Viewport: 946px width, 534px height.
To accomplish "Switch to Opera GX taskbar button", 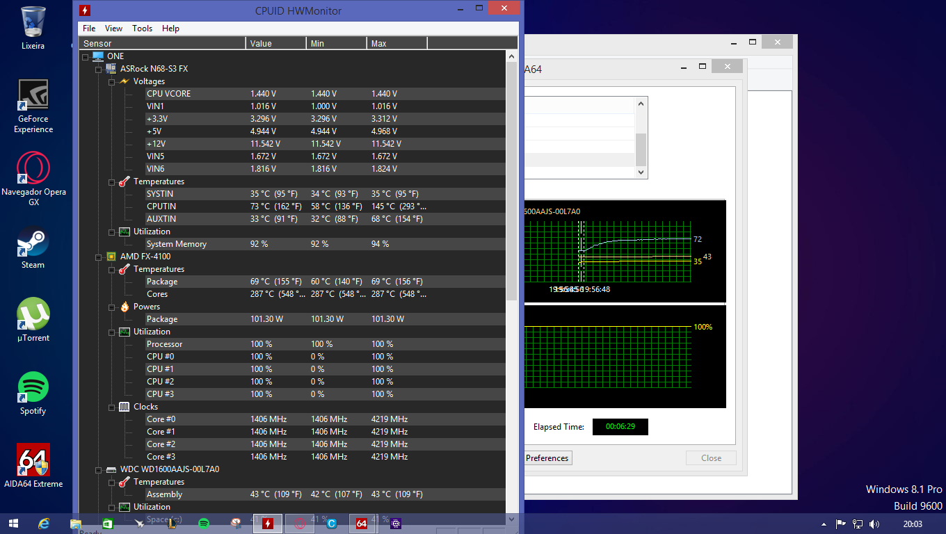I will [x=300, y=524].
